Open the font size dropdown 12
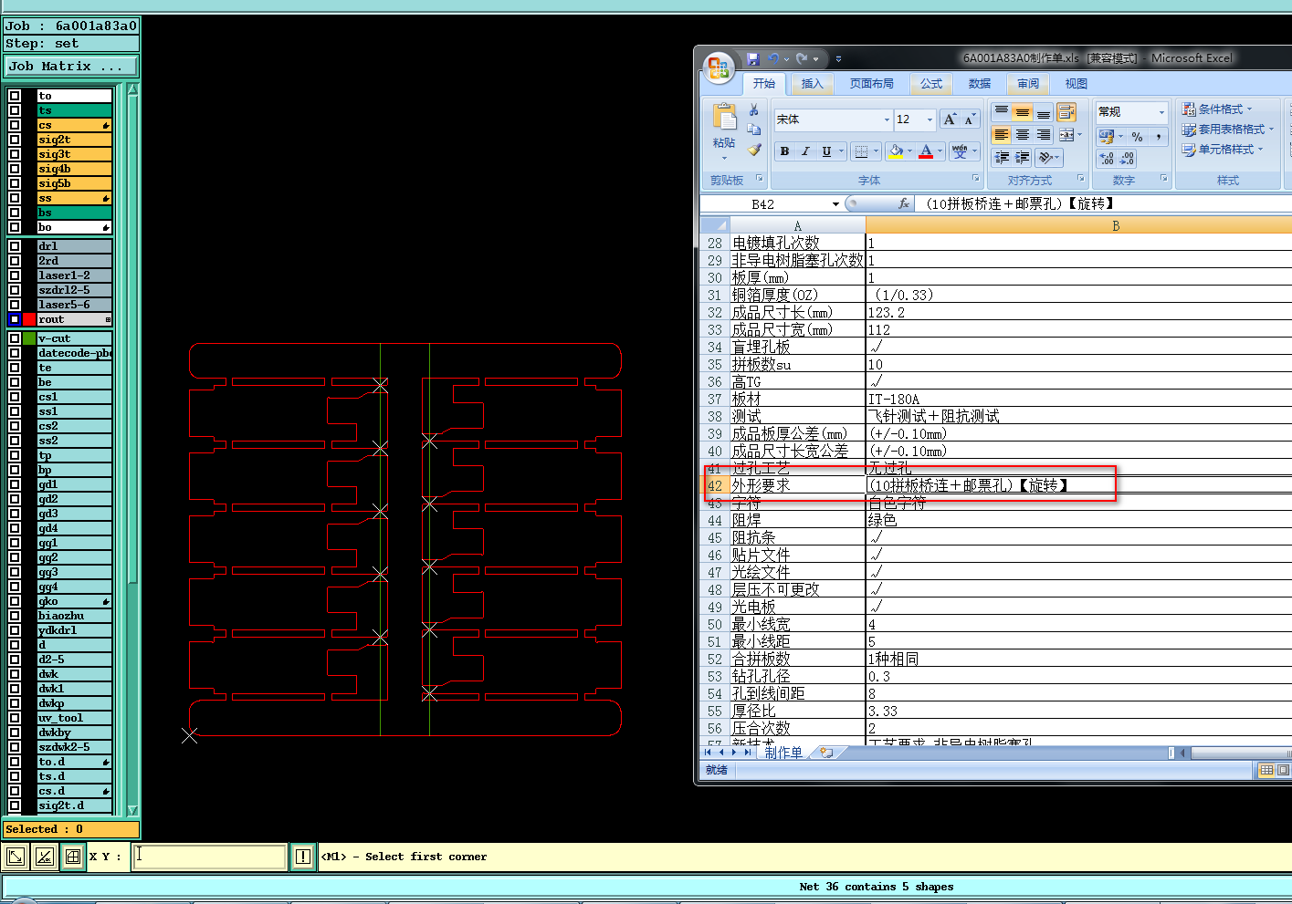The height and width of the screenshot is (904, 1292). (x=930, y=119)
